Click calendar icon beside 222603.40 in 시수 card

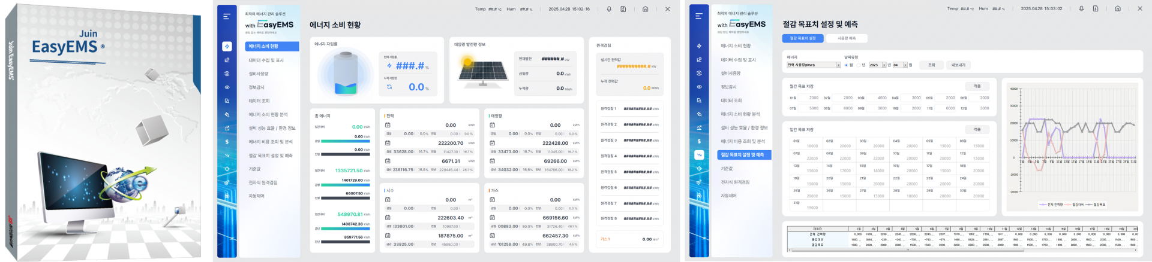pyautogui.click(x=388, y=218)
